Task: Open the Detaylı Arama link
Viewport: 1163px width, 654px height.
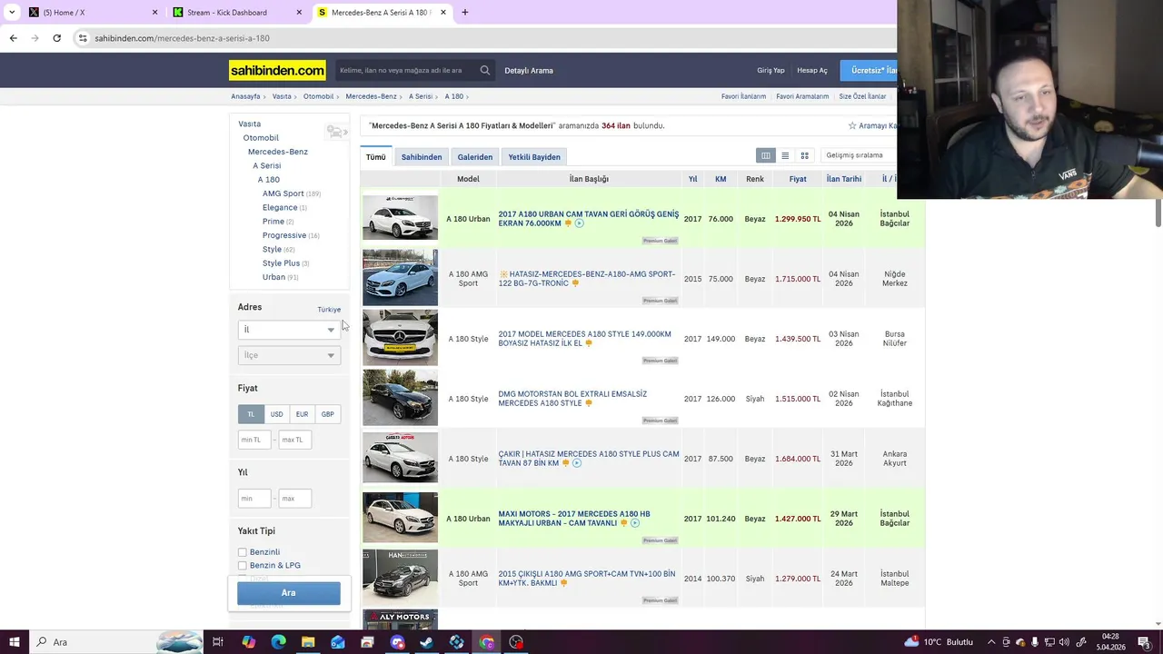Action: [x=529, y=70]
